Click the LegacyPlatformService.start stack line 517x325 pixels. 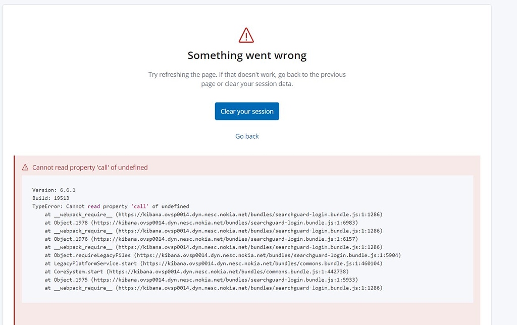214,264
